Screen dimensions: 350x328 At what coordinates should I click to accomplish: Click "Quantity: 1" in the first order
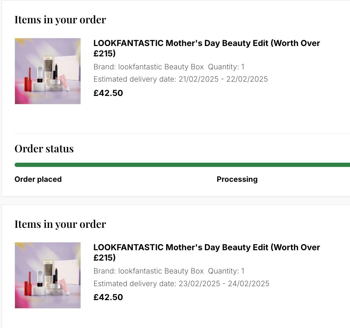tap(226, 67)
